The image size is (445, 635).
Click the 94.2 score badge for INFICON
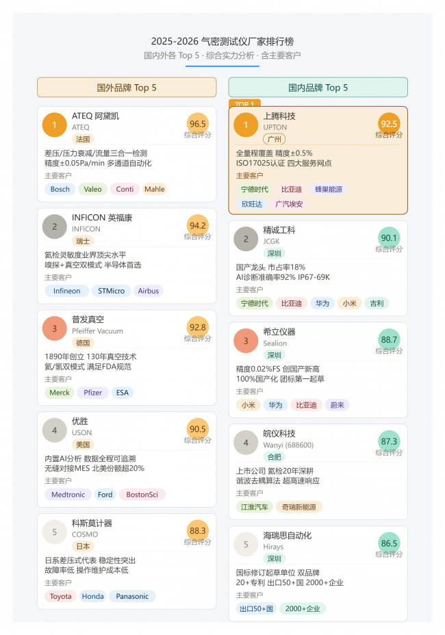tap(197, 226)
